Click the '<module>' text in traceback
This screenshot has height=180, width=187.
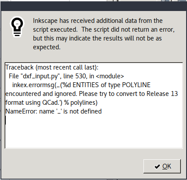[110, 76]
